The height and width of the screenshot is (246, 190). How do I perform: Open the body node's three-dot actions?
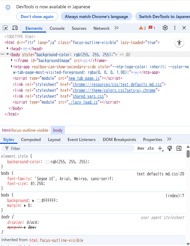[2, 54]
